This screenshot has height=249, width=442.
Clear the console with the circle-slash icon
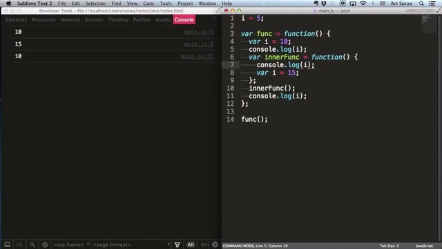[45, 244]
